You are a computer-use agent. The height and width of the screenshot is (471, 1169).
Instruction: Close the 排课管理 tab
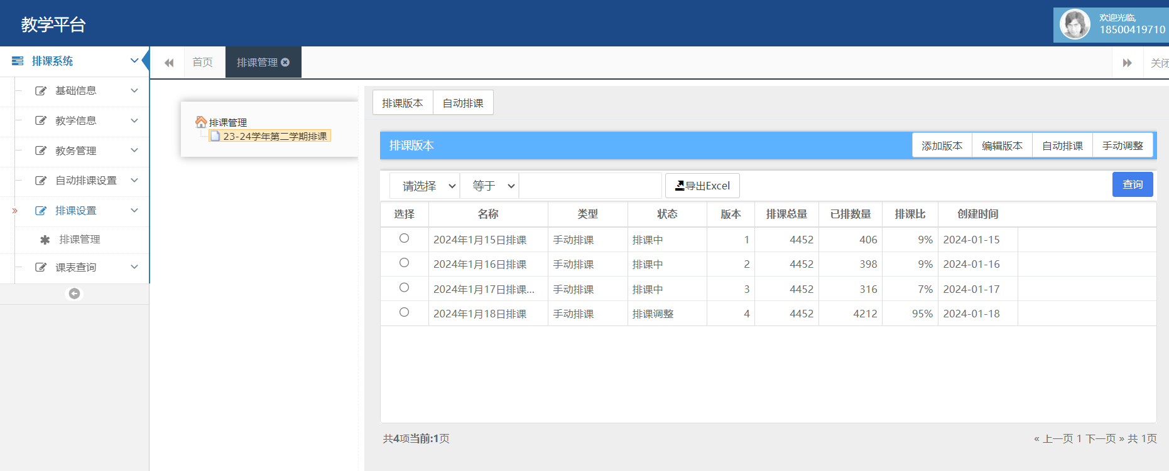coord(285,62)
